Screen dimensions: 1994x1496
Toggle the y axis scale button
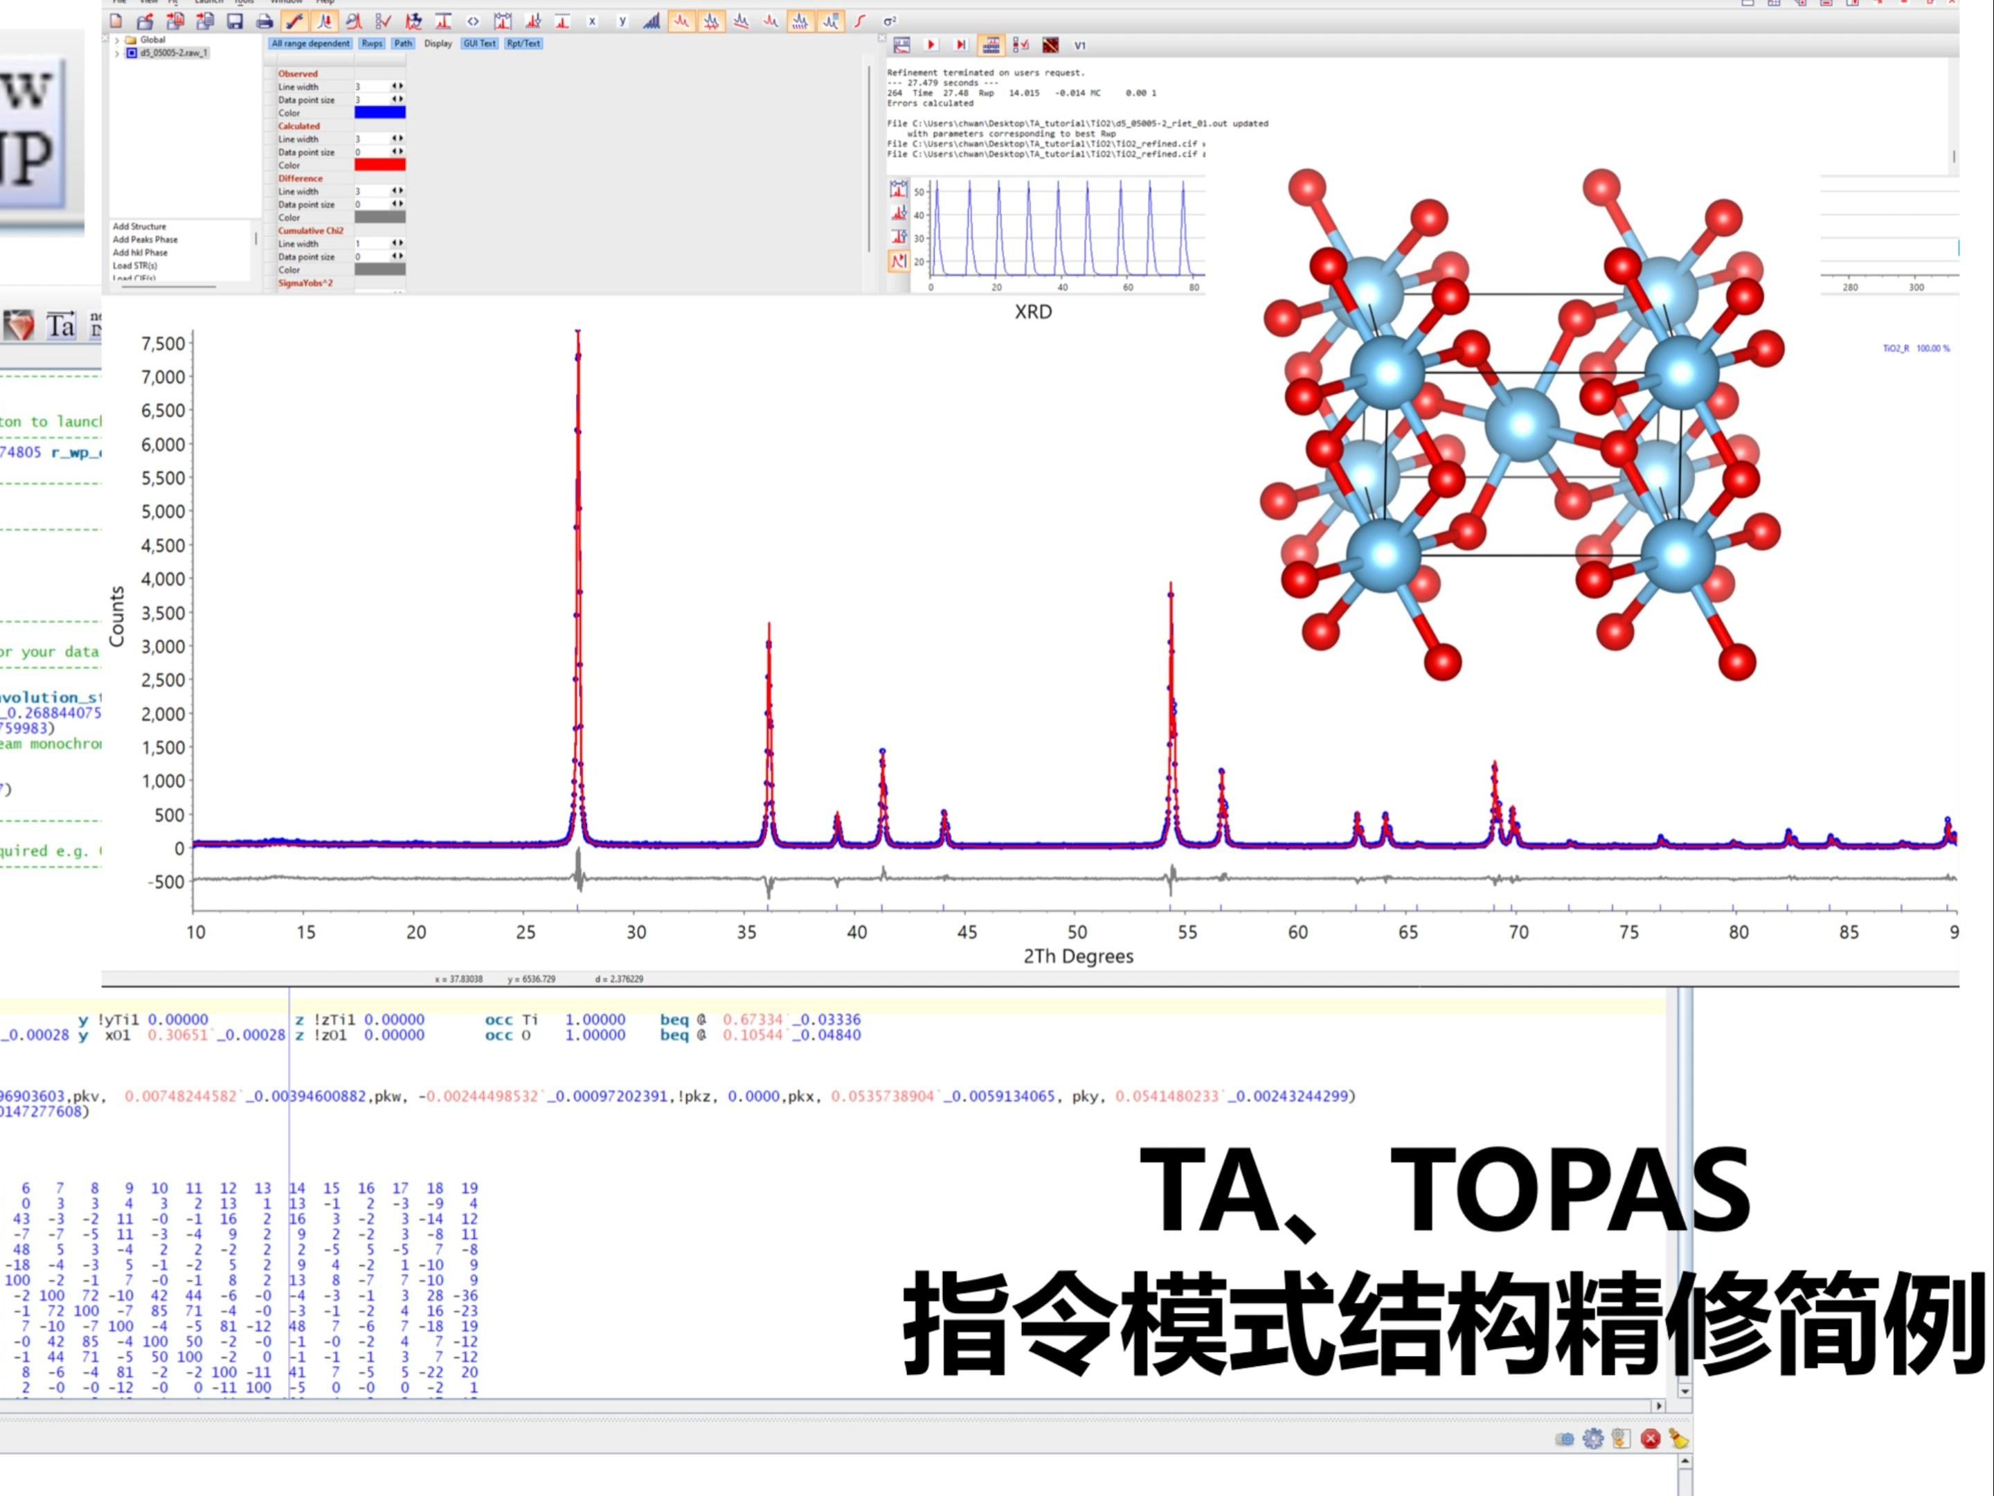pyautogui.click(x=622, y=21)
